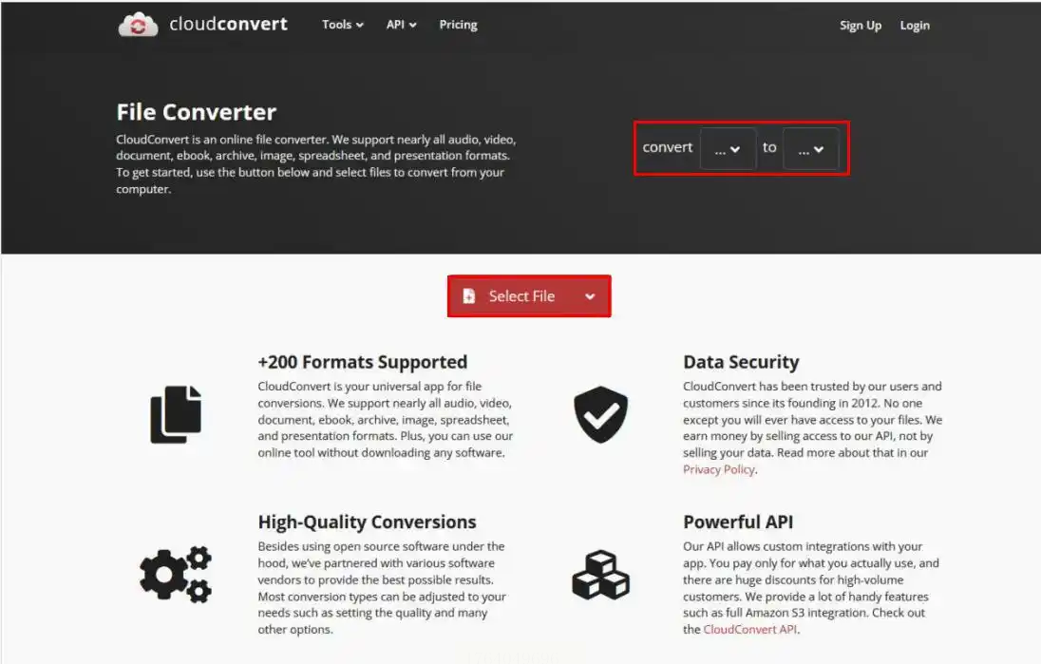Click the stacked documents formats icon
The height and width of the screenshot is (664, 1041).
(x=176, y=414)
